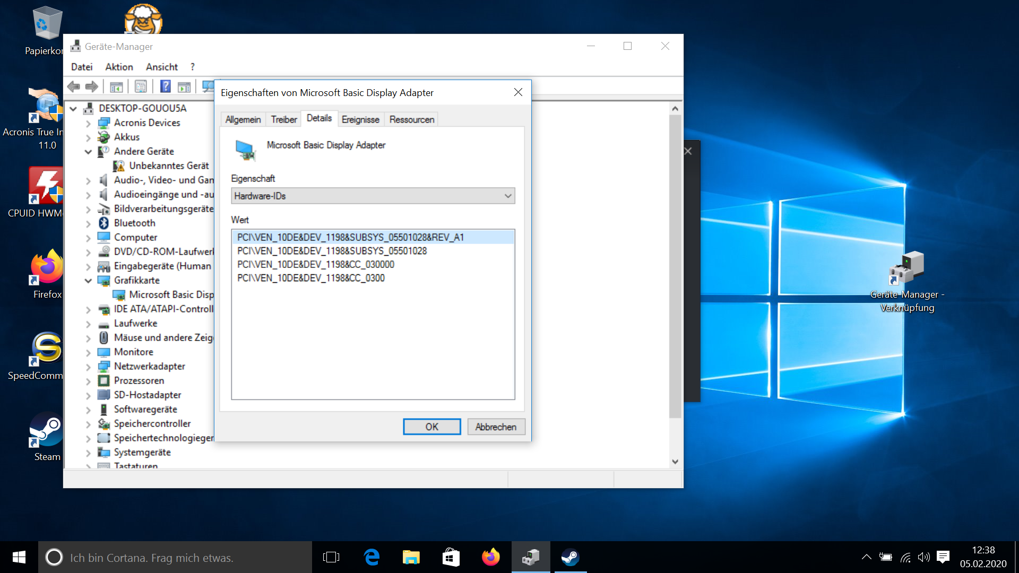Click the Properties toolbar icon
Viewport: 1019px width, 573px height.
pos(141,86)
